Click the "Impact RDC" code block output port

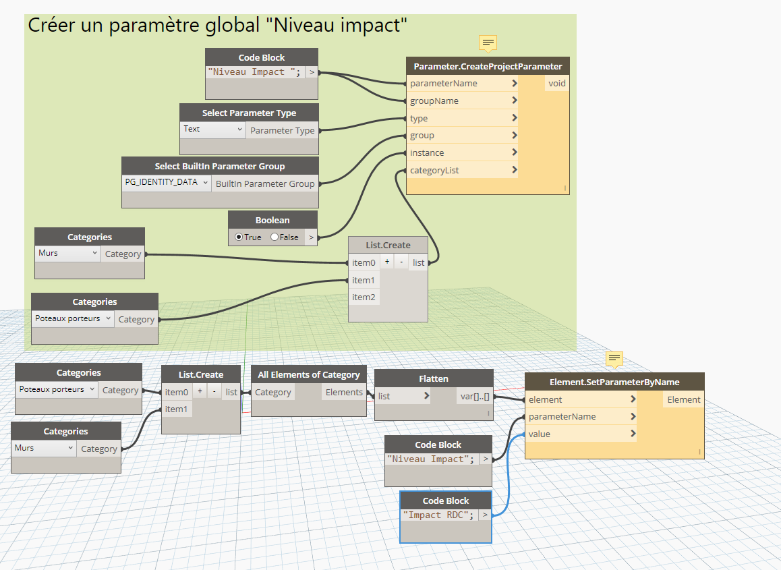[484, 515]
